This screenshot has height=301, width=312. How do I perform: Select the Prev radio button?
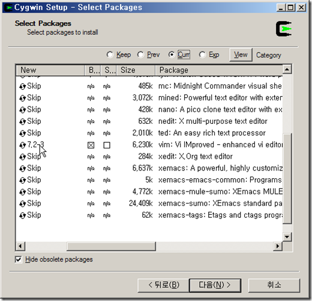pos(140,54)
